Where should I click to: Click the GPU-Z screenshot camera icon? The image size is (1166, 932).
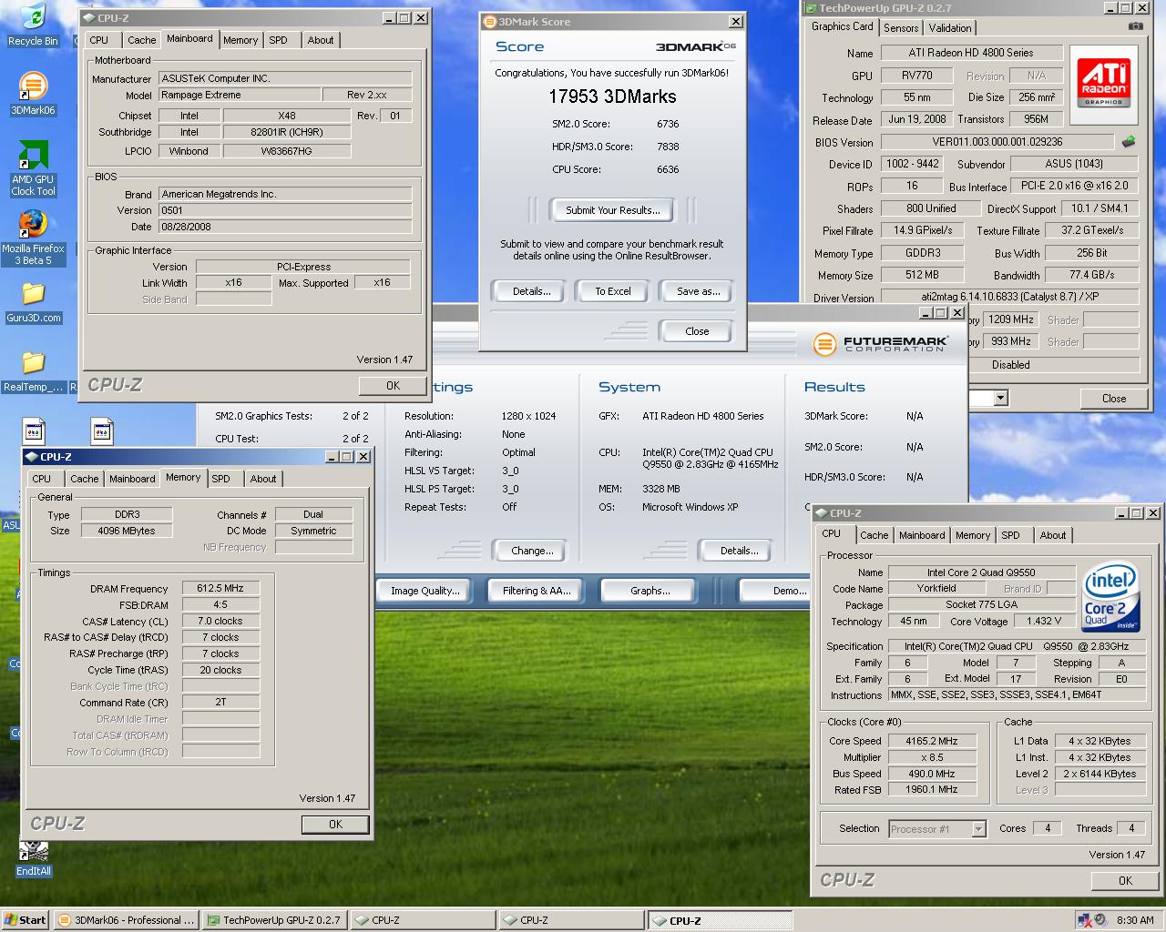click(1135, 26)
